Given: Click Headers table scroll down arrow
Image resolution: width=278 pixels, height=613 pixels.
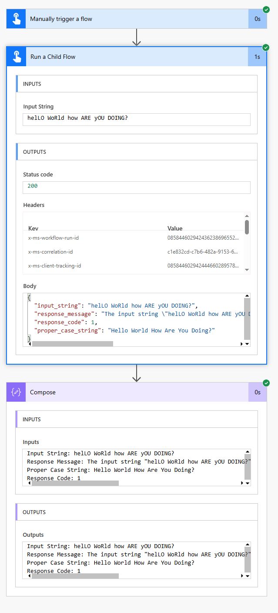Looking at the screenshot, I should click(247, 270).
